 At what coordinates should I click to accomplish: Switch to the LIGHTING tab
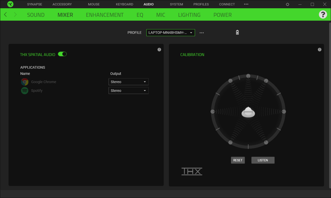189,15
